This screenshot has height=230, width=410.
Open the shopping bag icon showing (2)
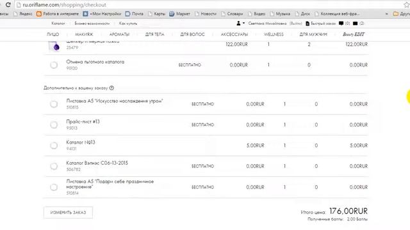point(355,24)
